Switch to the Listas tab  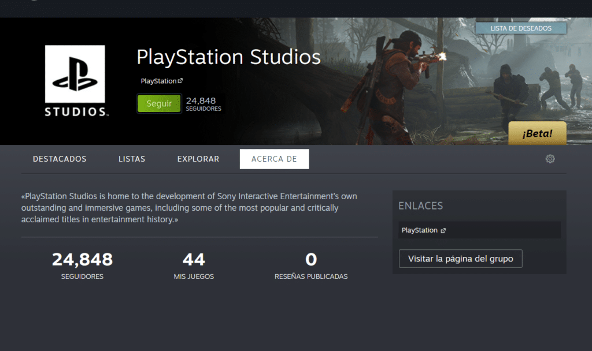[x=132, y=159]
